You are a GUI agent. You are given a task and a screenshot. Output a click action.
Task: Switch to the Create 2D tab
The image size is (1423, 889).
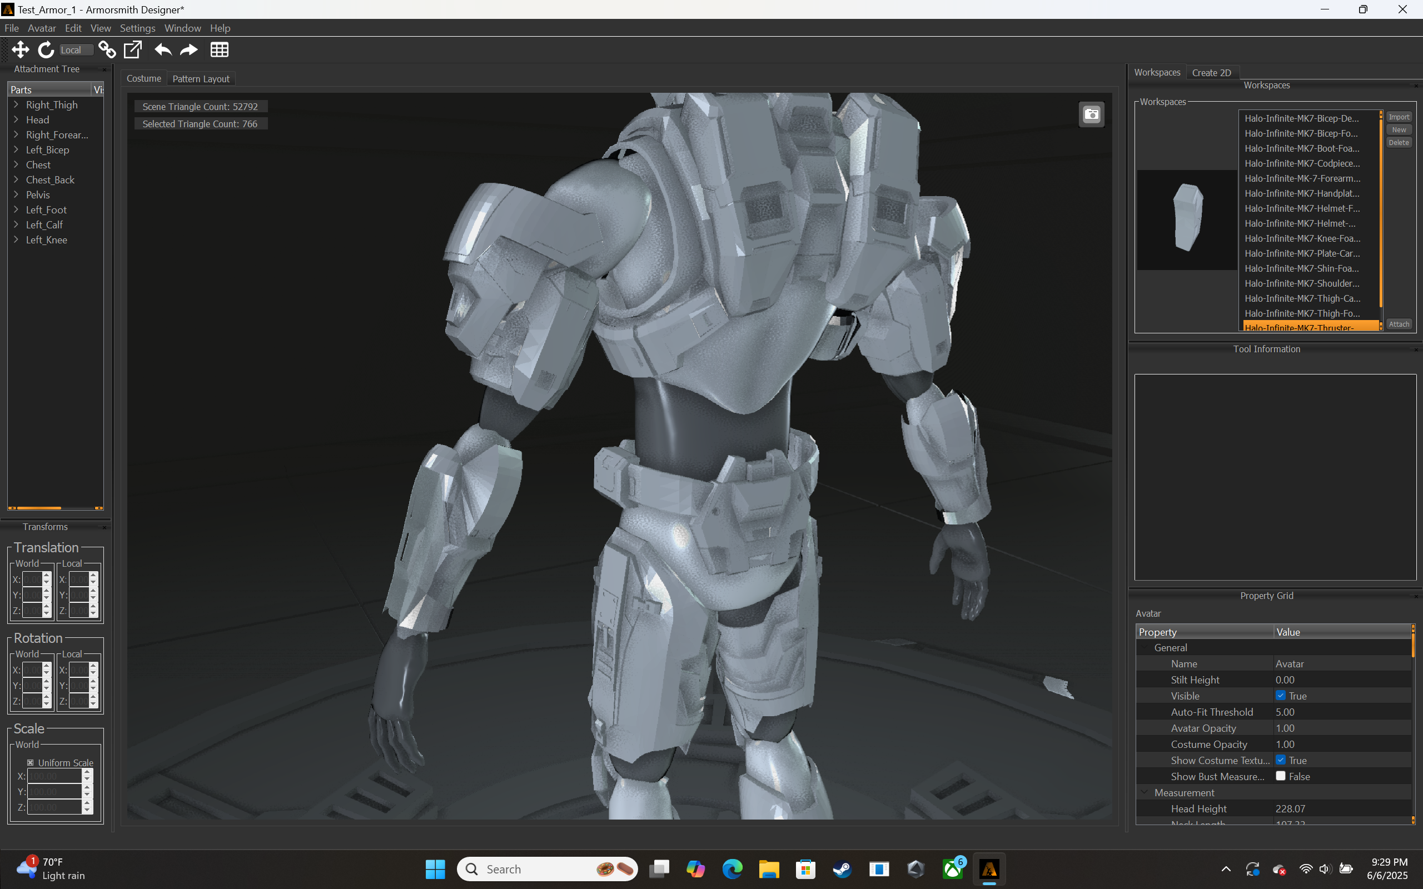1211,73
